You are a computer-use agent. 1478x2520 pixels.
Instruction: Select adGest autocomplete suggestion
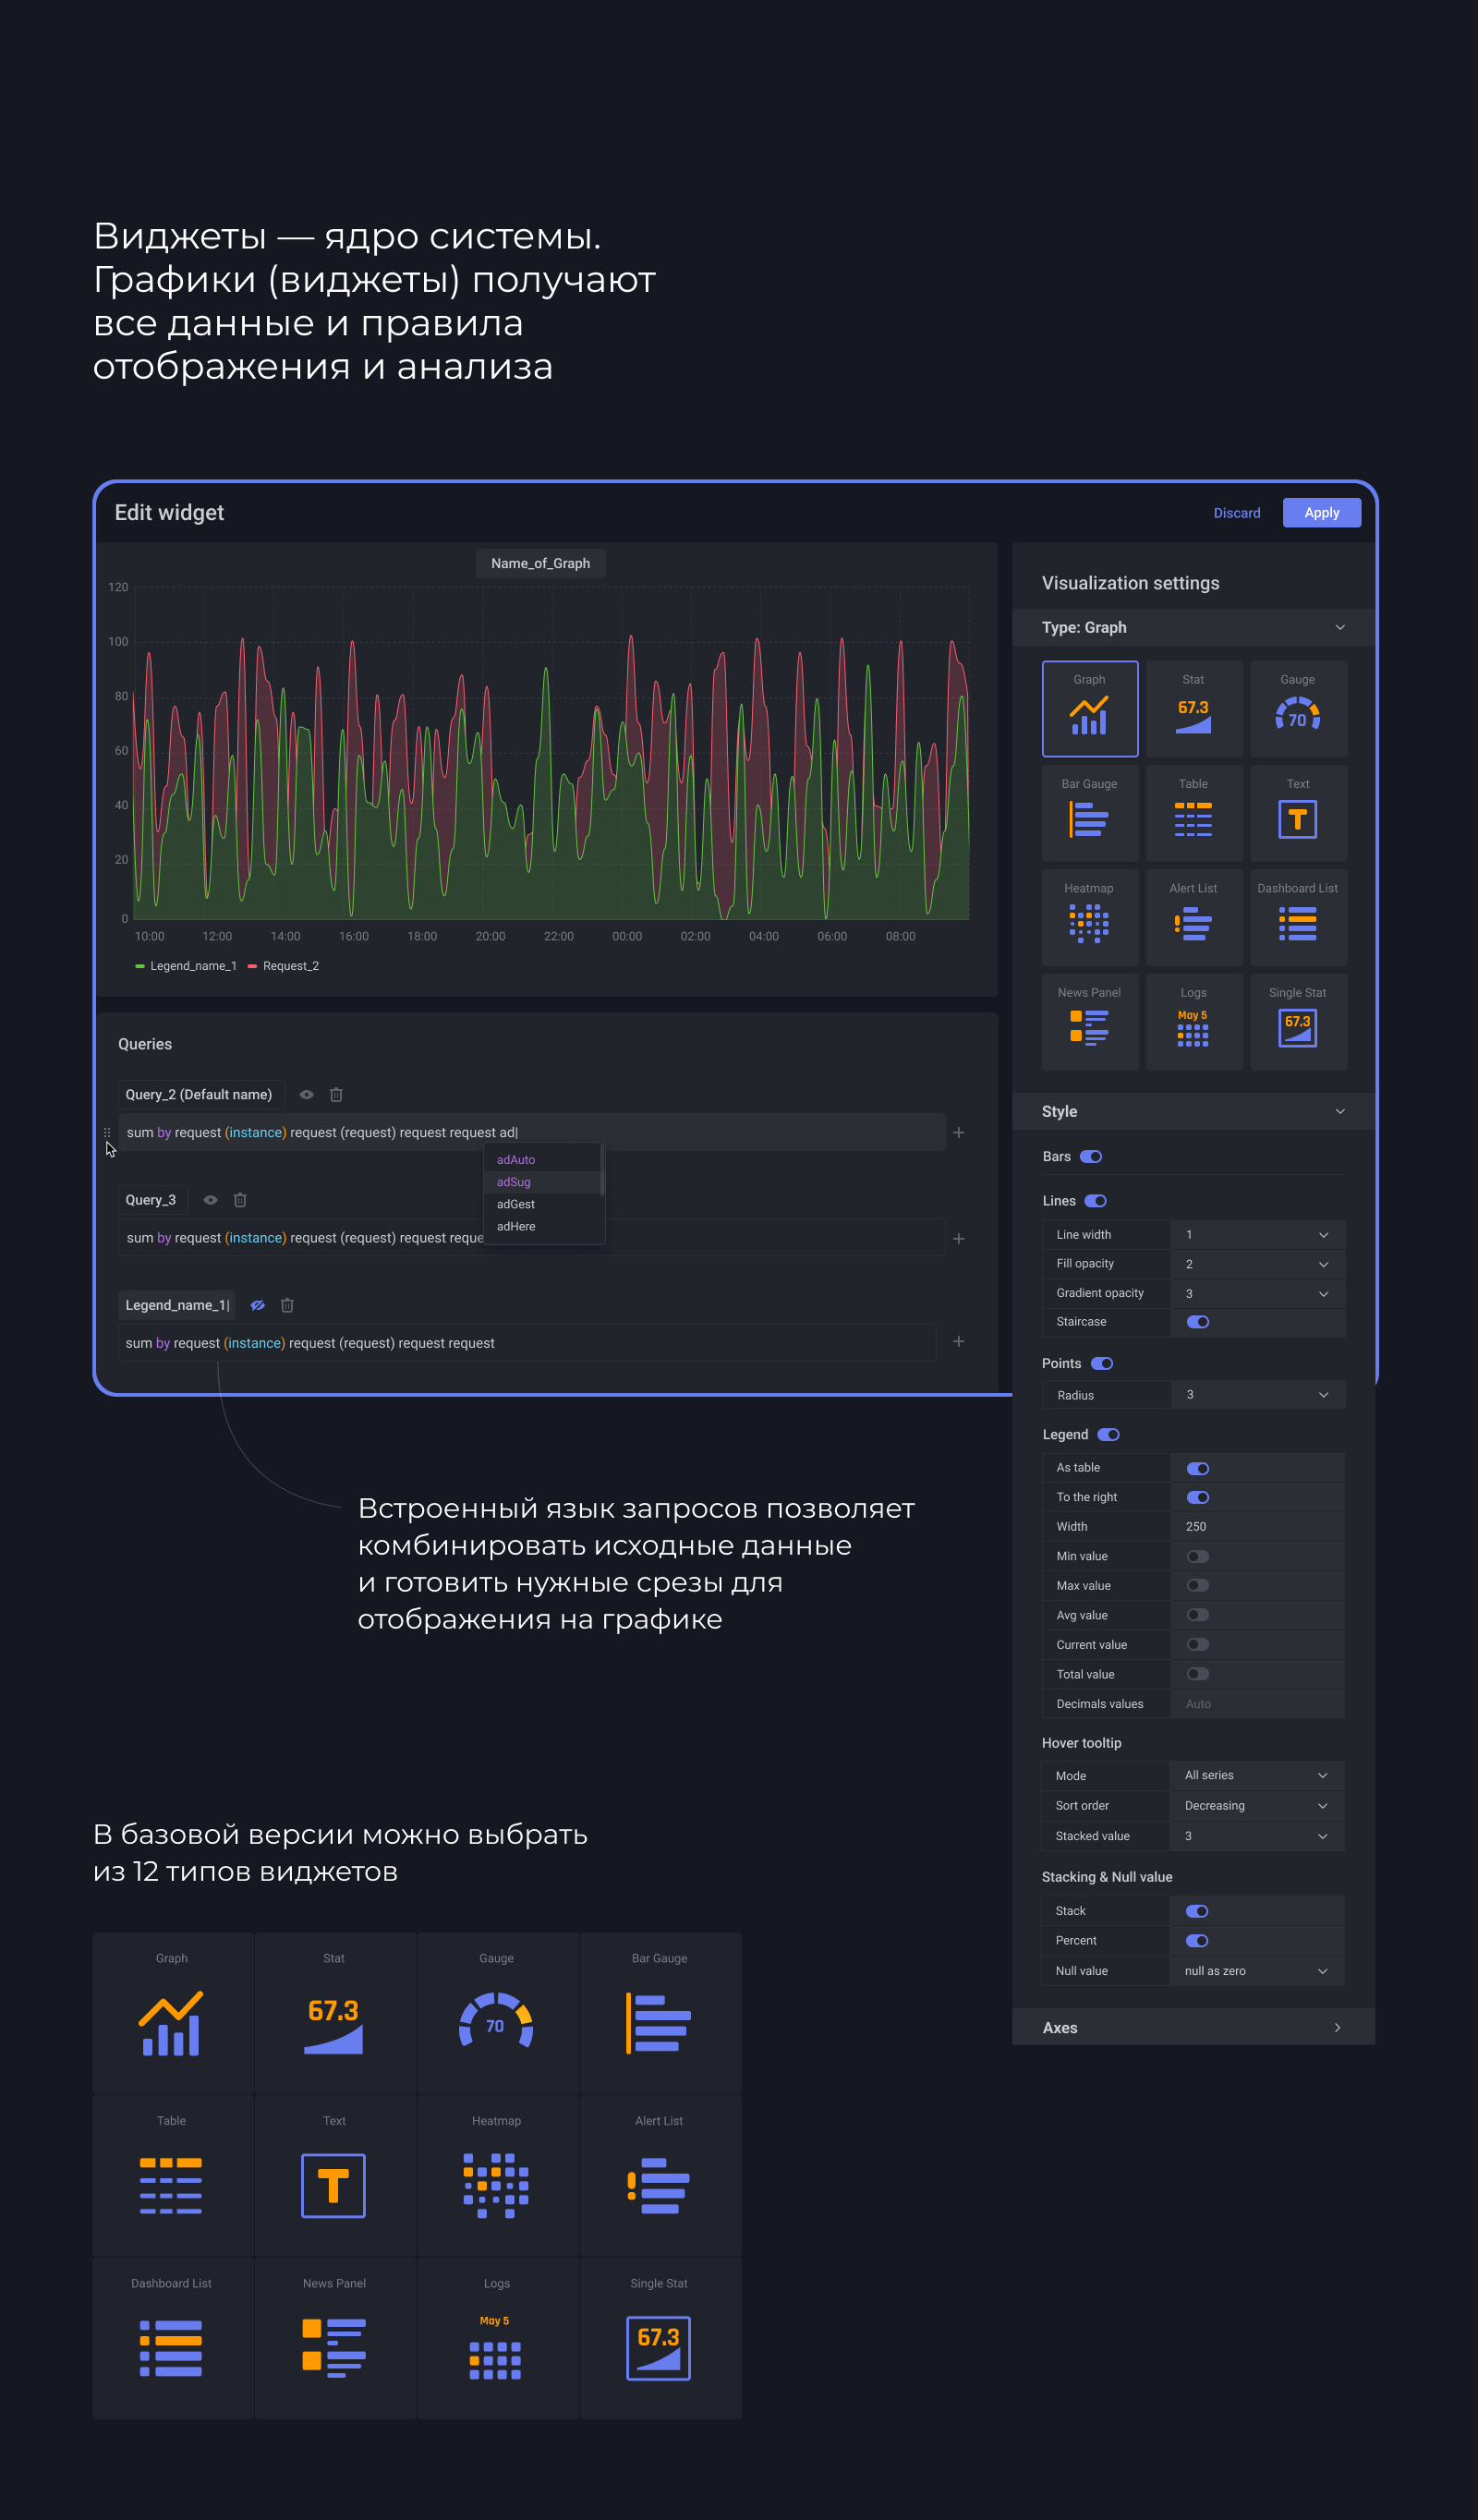pyautogui.click(x=516, y=1204)
